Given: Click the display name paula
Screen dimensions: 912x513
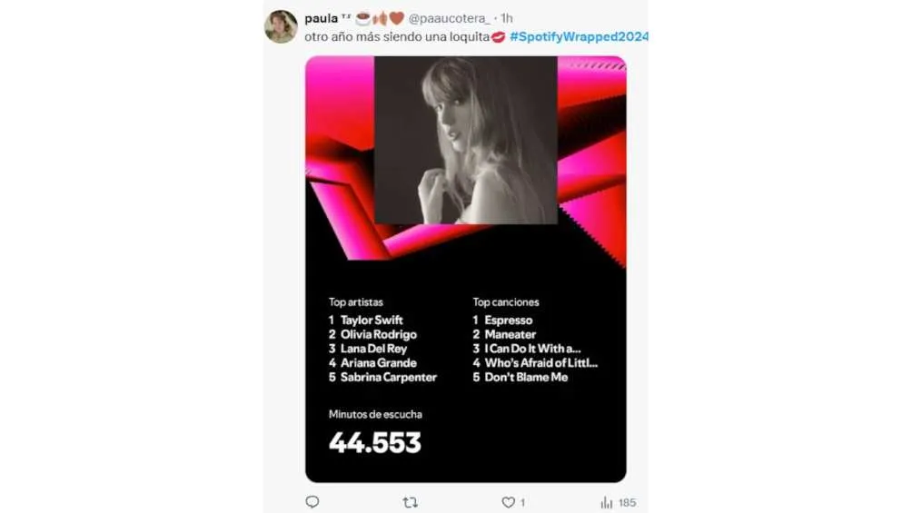Looking at the screenshot, I should pos(322,18).
